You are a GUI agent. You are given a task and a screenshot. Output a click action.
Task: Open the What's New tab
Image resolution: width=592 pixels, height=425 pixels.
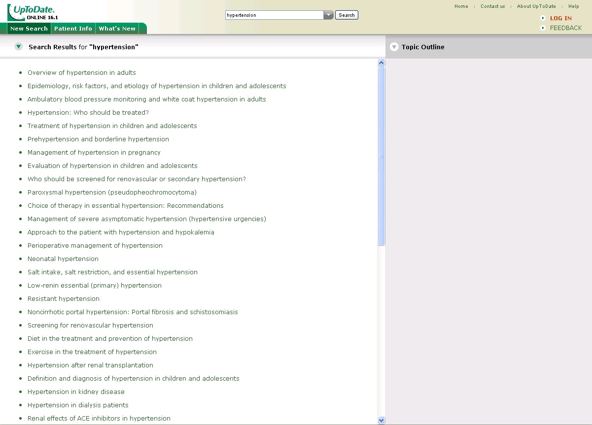click(x=117, y=29)
